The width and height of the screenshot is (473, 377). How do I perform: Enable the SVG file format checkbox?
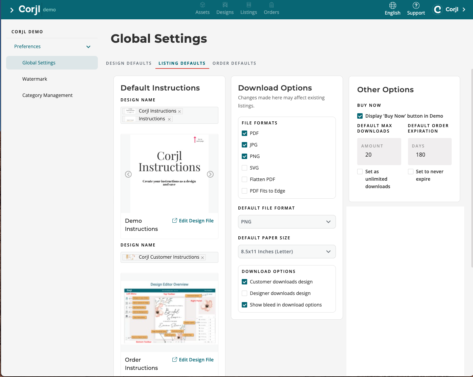(244, 168)
